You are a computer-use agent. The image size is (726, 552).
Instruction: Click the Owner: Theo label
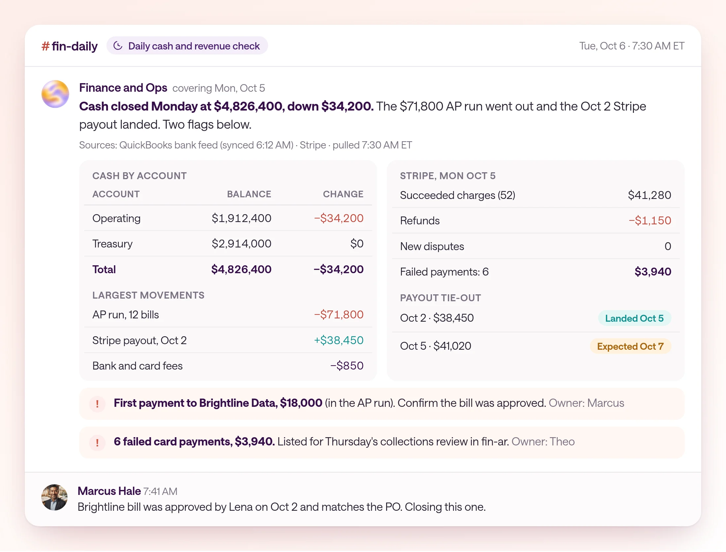543,442
